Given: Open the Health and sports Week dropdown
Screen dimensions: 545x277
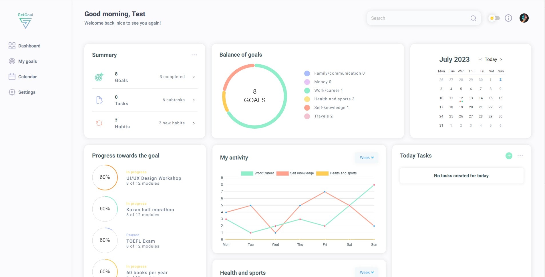Looking at the screenshot, I should click(367, 272).
